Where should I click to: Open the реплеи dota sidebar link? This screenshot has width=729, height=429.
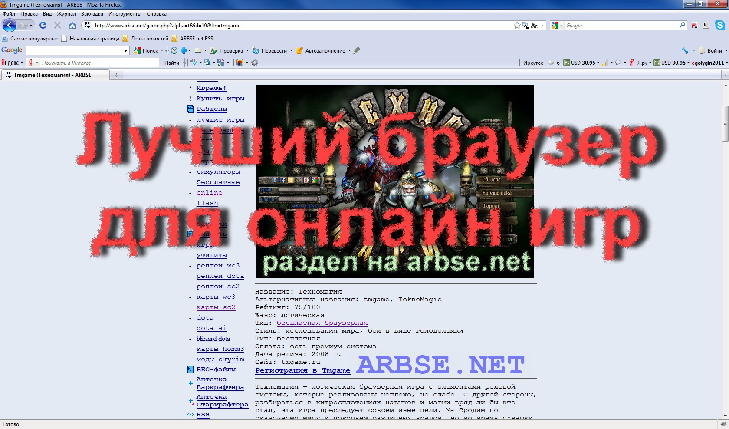220,276
